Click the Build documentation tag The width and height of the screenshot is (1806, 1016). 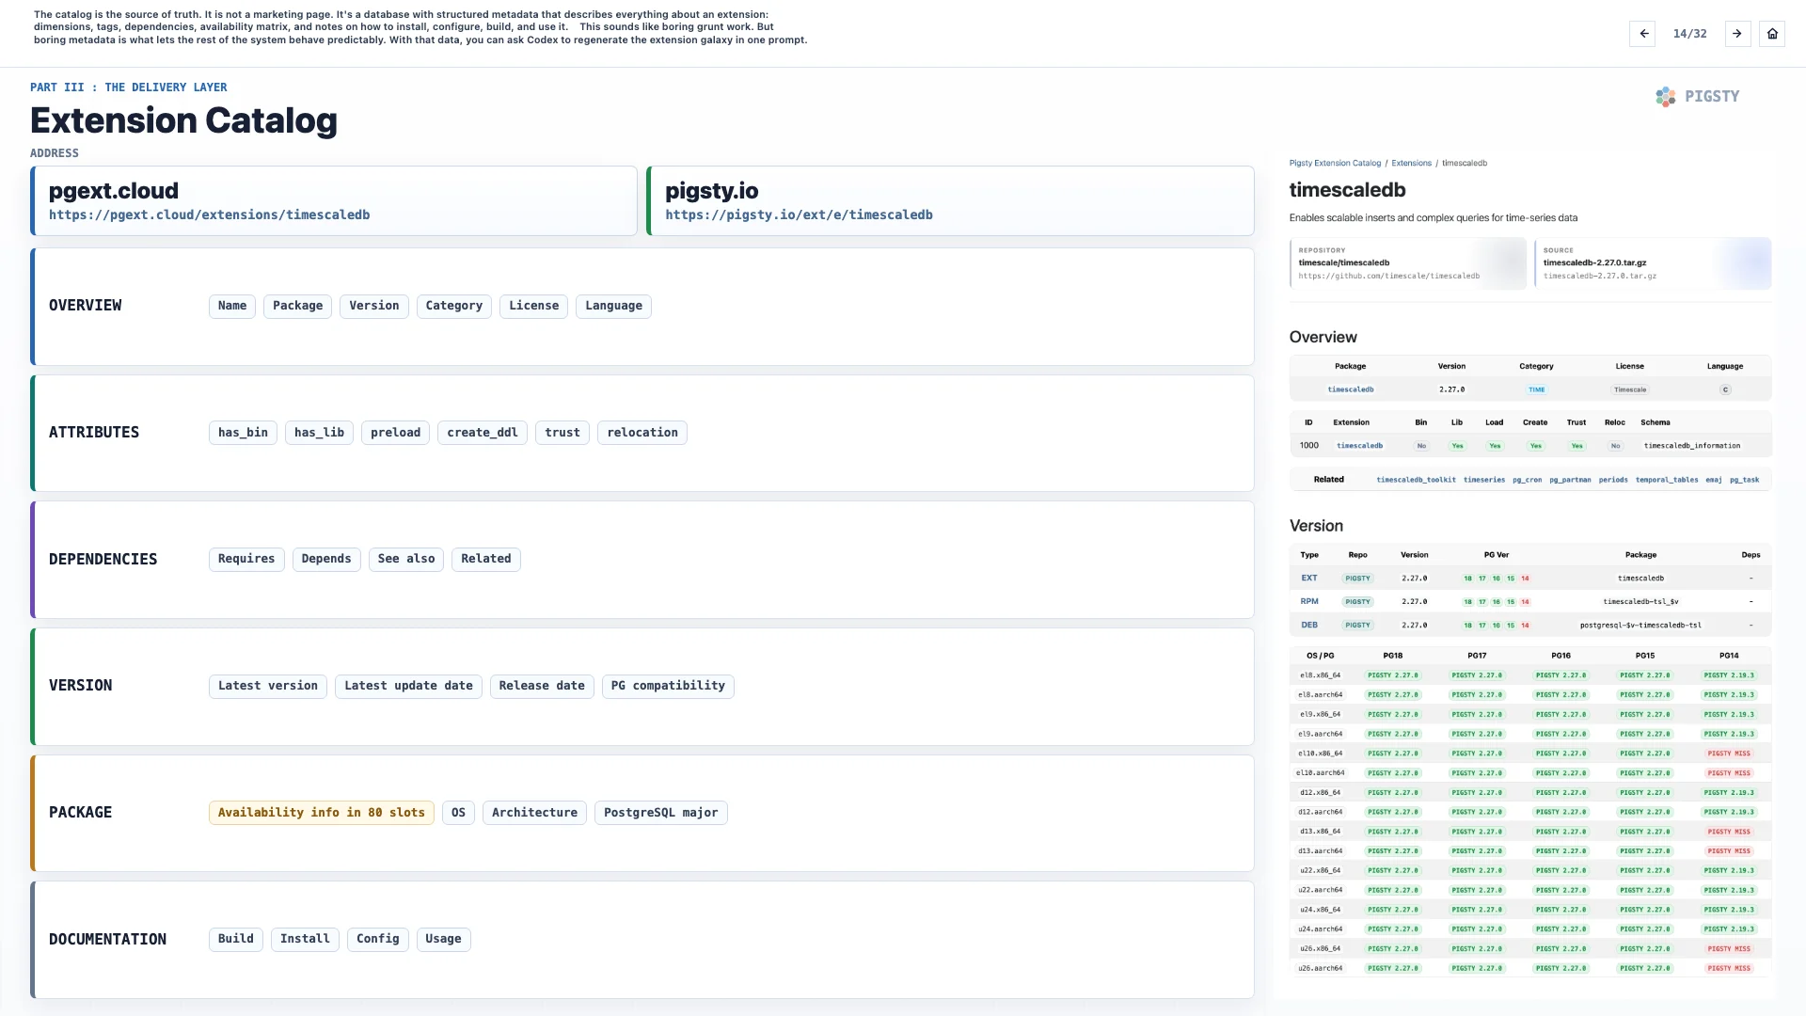click(x=236, y=939)
